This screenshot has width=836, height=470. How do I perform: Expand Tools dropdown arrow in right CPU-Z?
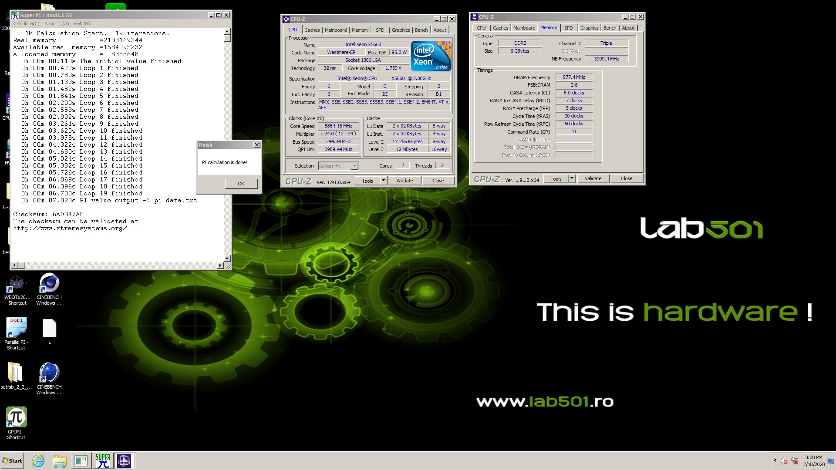coord(572,179)
